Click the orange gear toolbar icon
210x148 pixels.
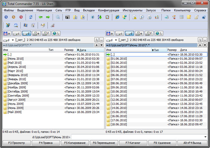tap(13, 17)
